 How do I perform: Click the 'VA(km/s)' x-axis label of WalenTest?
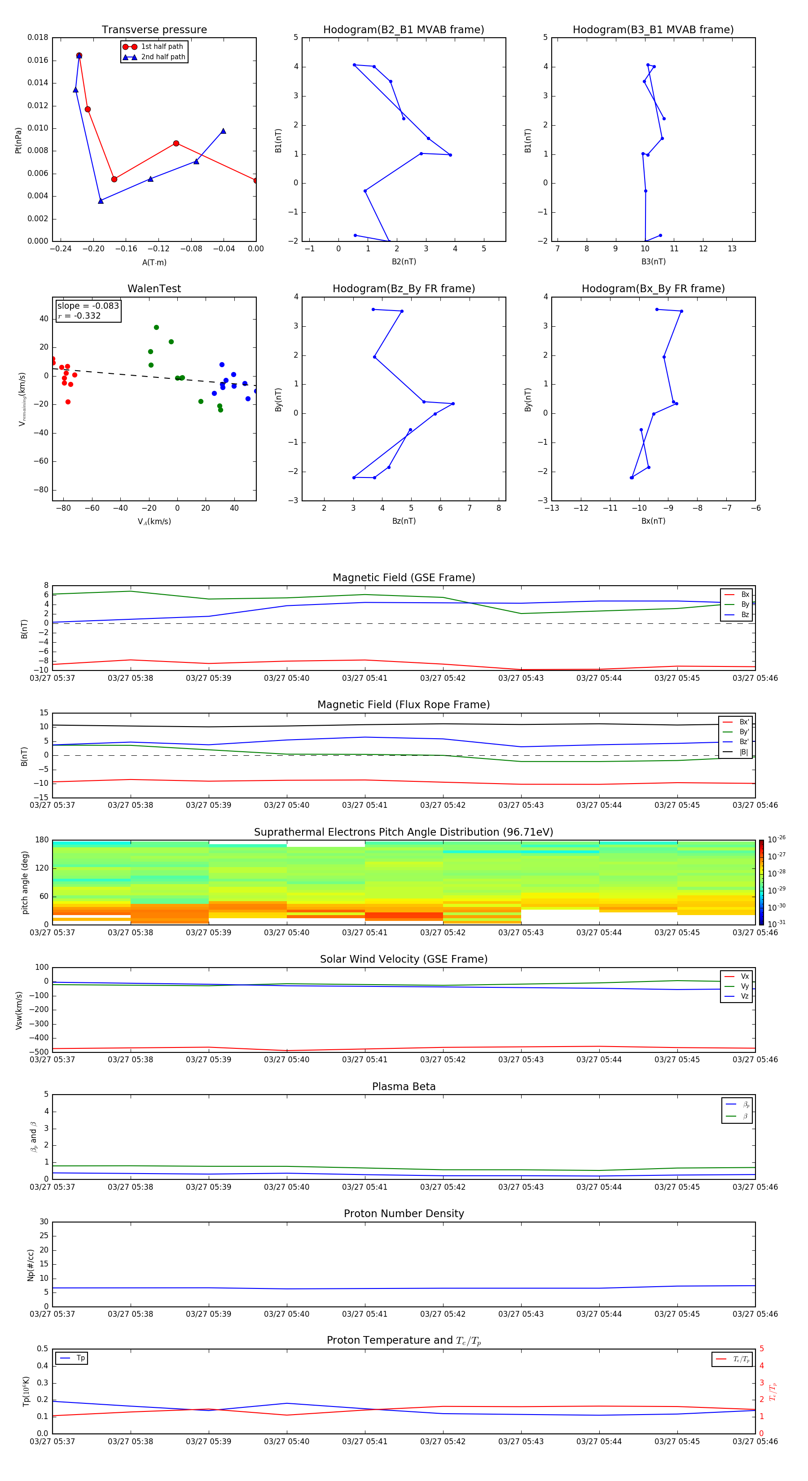point(154,521)
